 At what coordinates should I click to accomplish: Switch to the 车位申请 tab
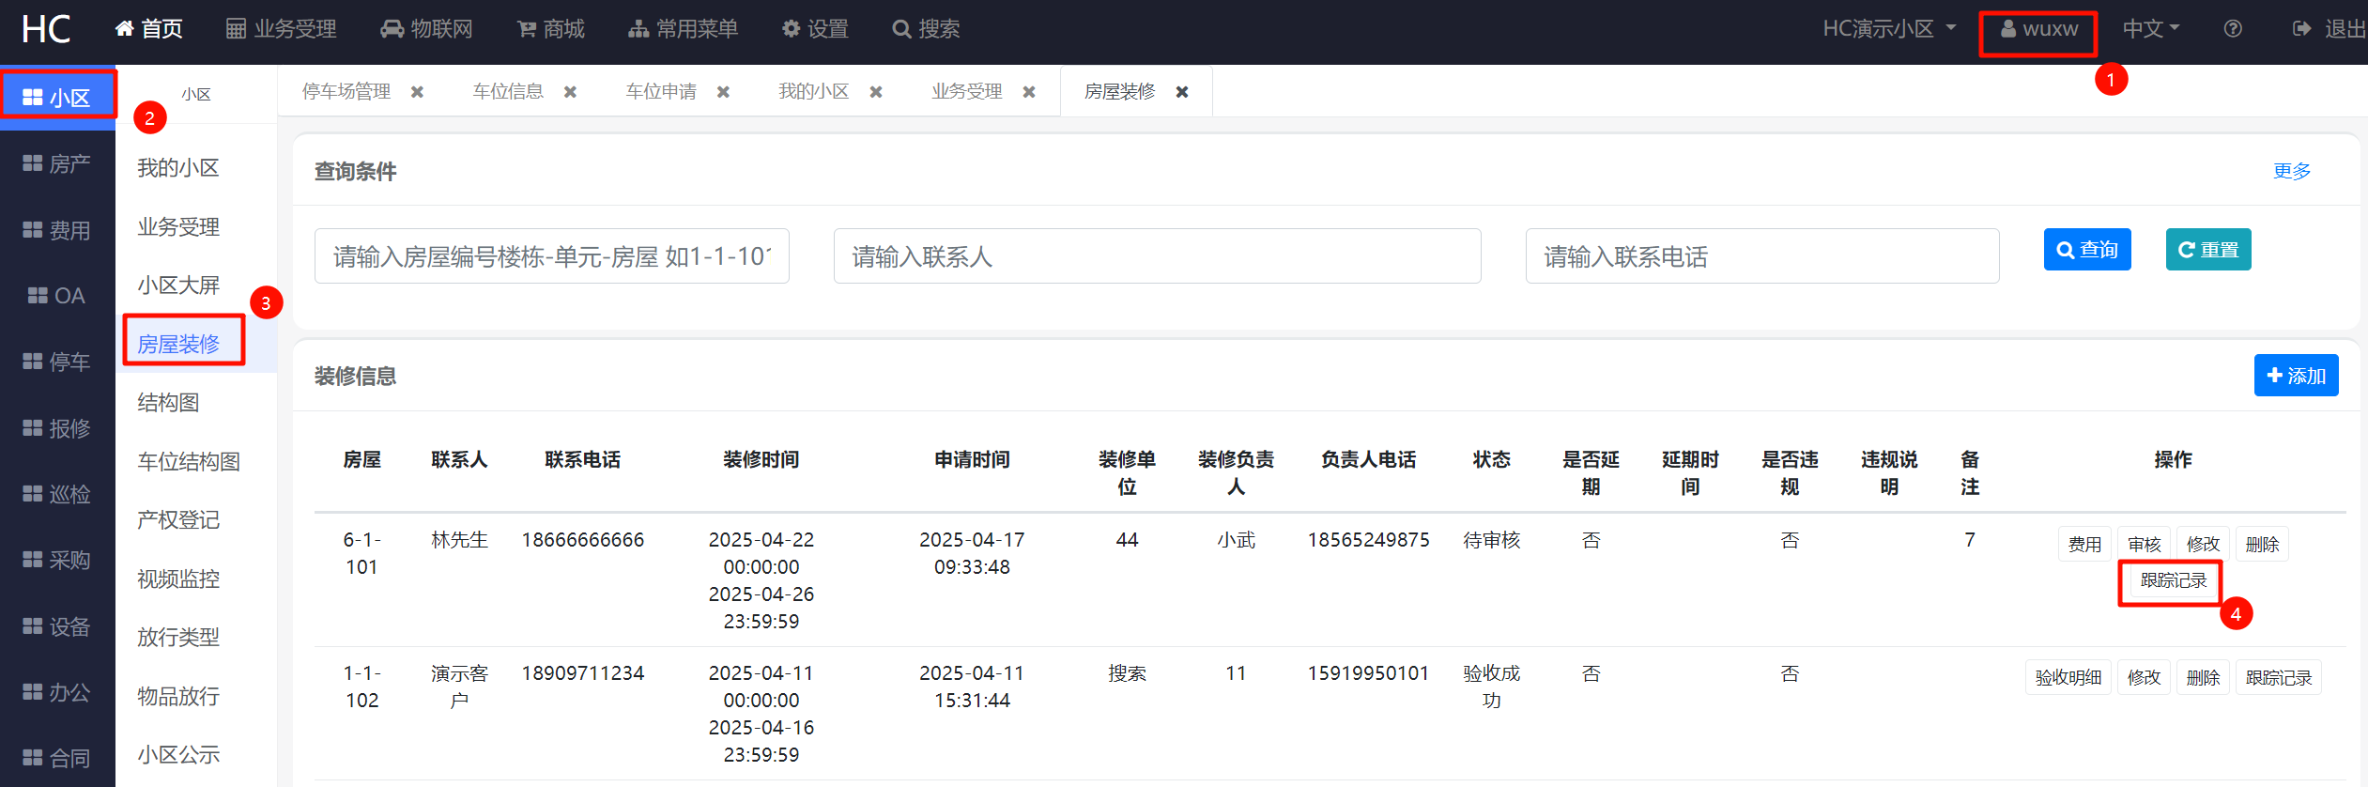pos(661,91)
